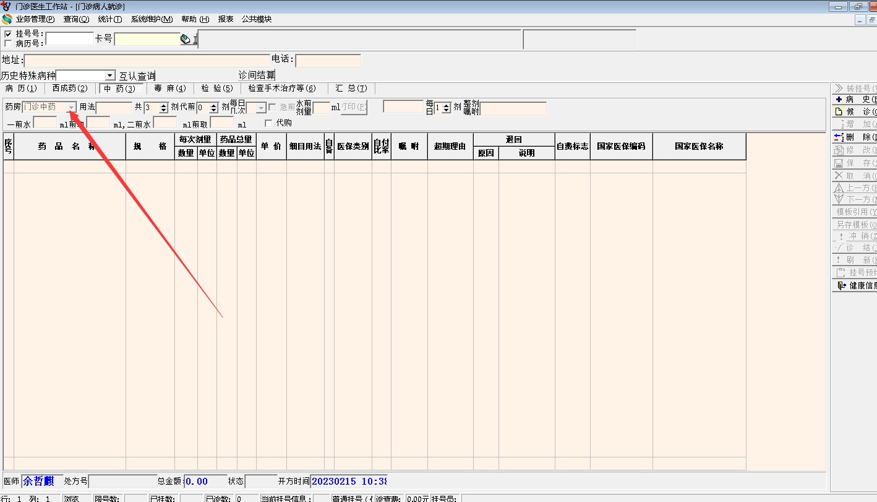Click the 地址 input field
Screen dimensions: 877x502
tap(147, 61)
